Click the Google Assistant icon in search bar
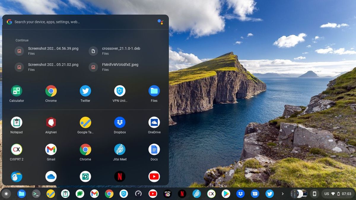The height and width of the screenshot is (200, 356). click(160, 22)
